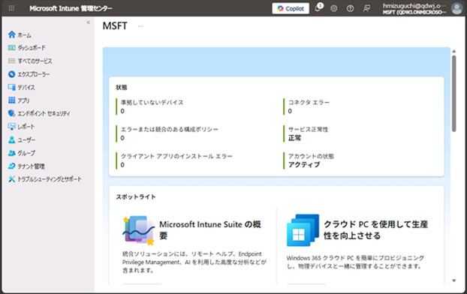Click the アプリ grid icon

point(11,100)
